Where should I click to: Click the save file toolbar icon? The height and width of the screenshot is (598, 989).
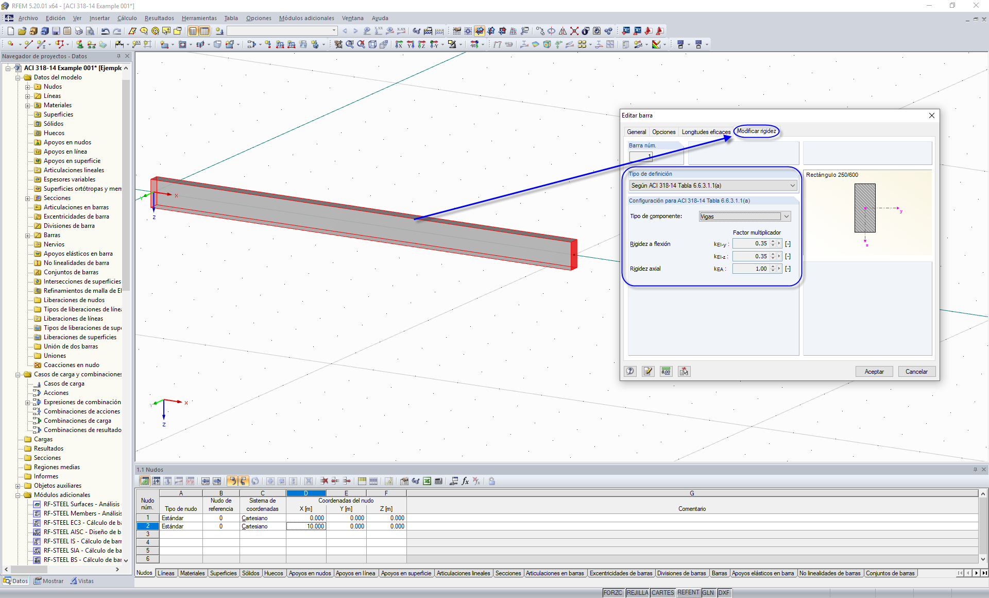tap(56, 31)
